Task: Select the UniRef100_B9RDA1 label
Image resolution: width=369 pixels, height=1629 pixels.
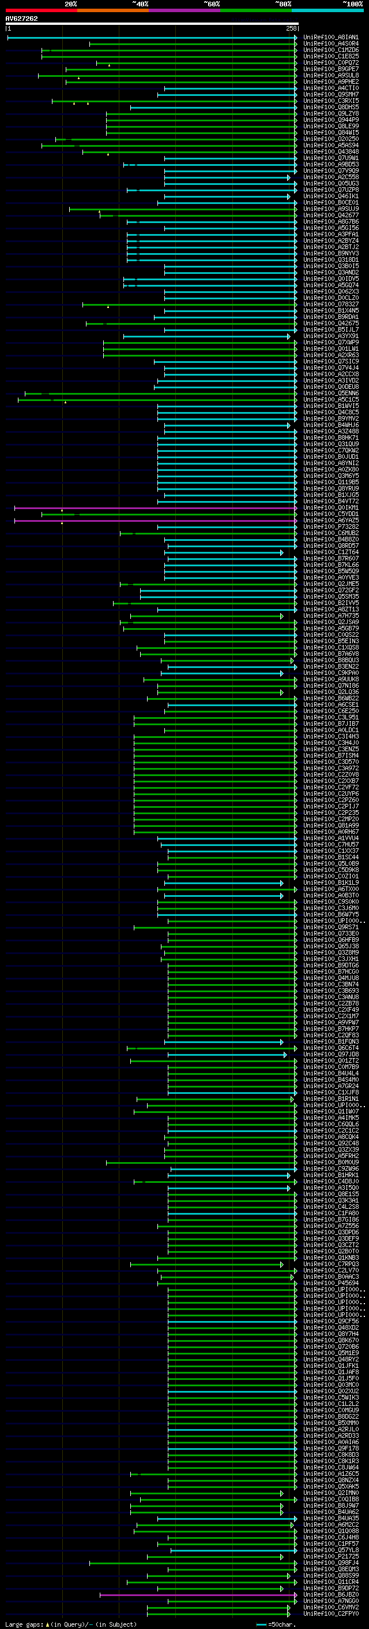Action: point(331,317)
